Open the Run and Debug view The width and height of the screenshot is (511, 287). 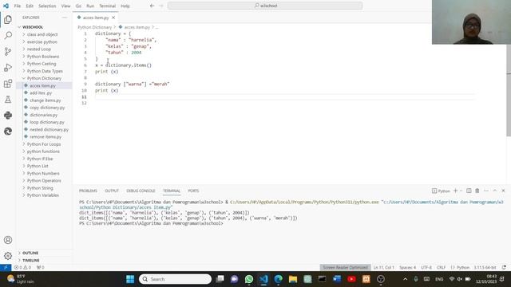coord(8,67)
